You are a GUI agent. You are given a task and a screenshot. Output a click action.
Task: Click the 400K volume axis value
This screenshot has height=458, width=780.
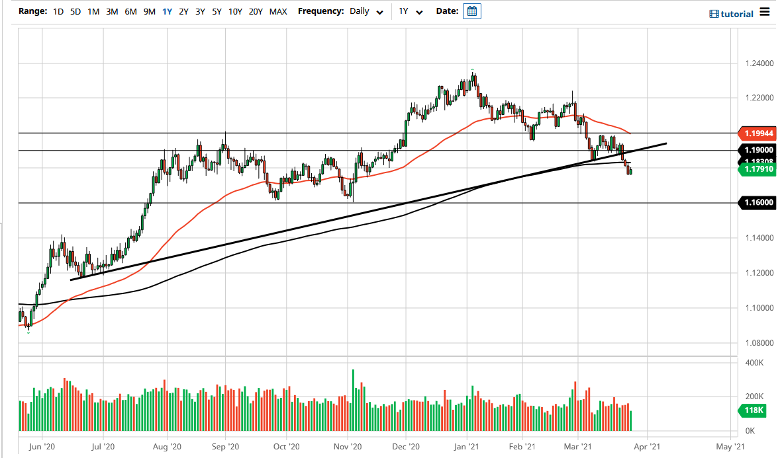[754, 363]
